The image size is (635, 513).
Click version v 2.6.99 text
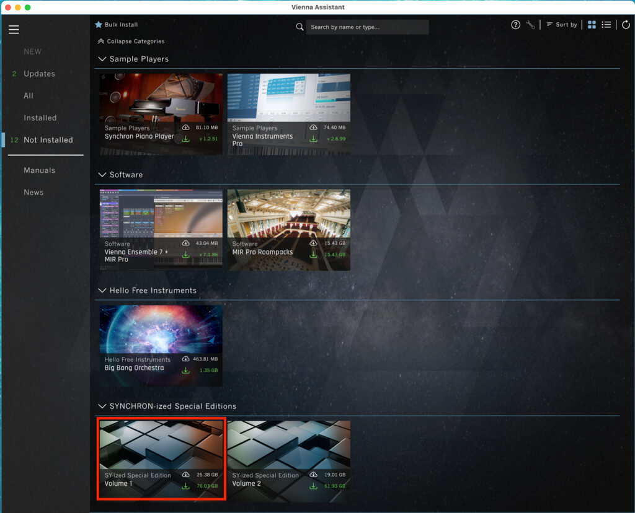click(337, 139)
